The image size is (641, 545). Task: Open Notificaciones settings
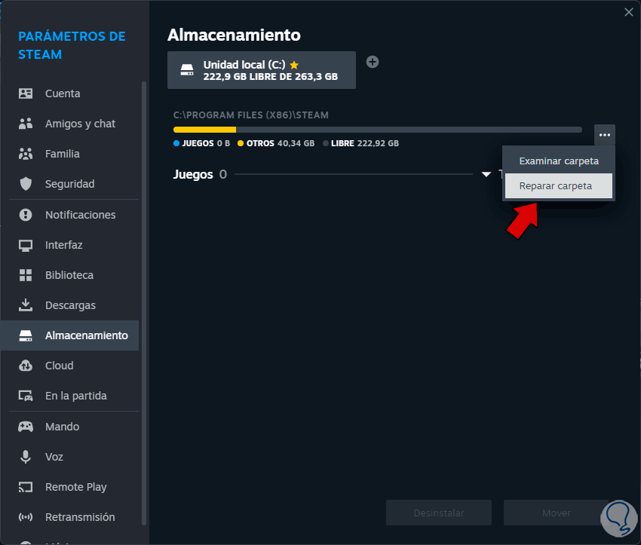pyautogui.click(x=70, y=215)
